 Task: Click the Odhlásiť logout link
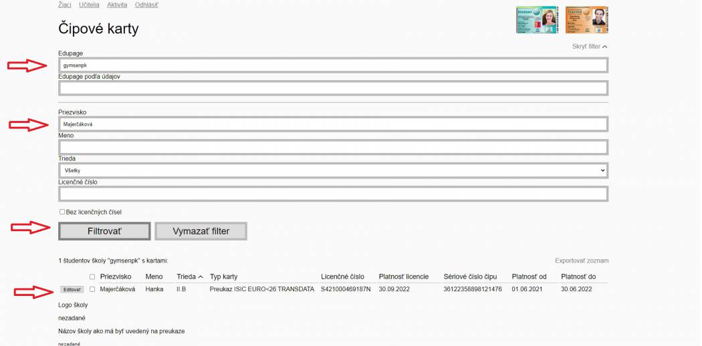click(147, 5)
